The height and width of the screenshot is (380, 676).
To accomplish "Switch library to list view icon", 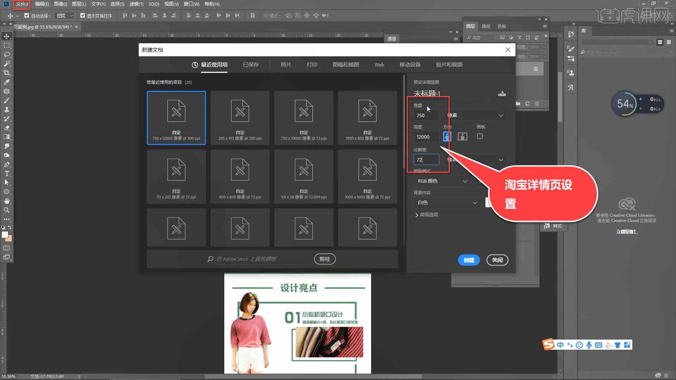I will click(669, 42).
